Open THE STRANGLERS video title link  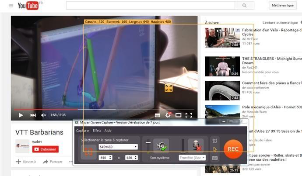tap(272, 61)
